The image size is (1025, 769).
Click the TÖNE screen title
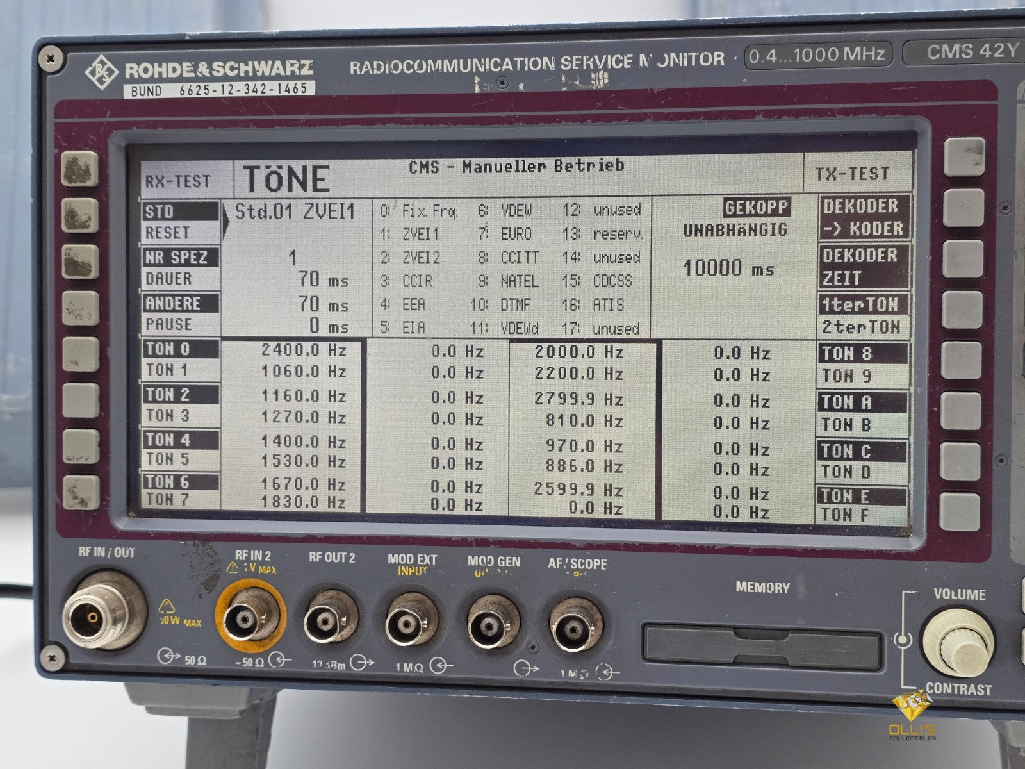pos(286,179)
